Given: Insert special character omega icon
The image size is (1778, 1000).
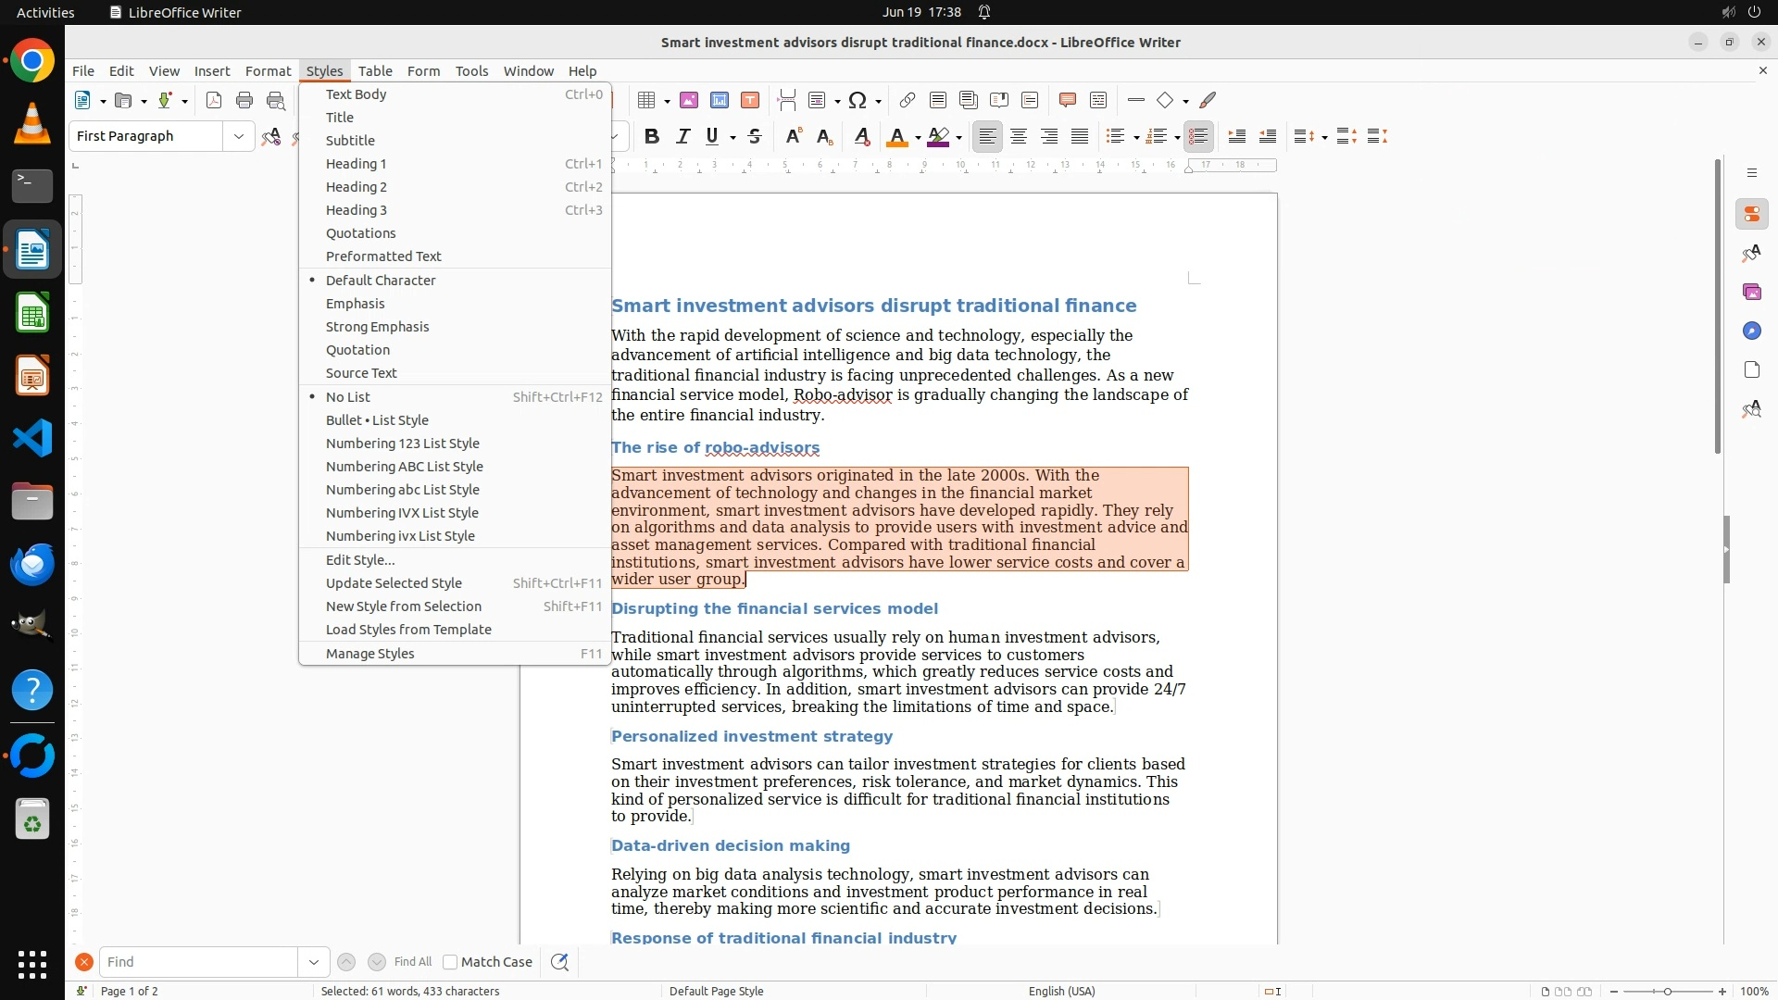Looking at the screenshot, I should pyautogui.click(x=858, y=100).
